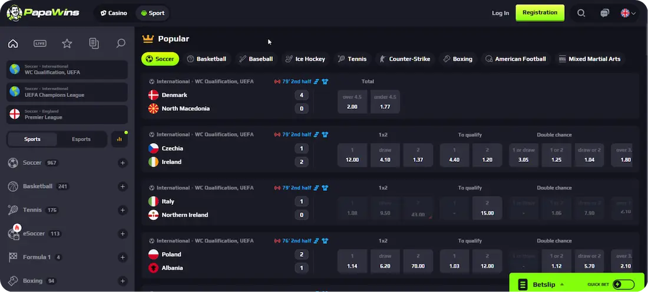Click the Betslip receipt icon
This screenshot has width=648, height=292.
[523, 284]
